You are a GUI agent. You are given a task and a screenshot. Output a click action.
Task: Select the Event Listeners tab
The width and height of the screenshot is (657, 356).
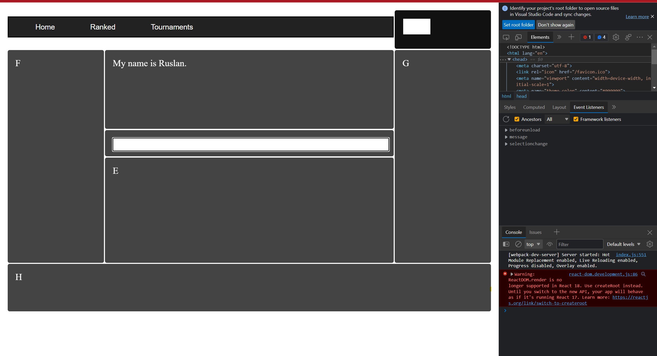(589, 107)
